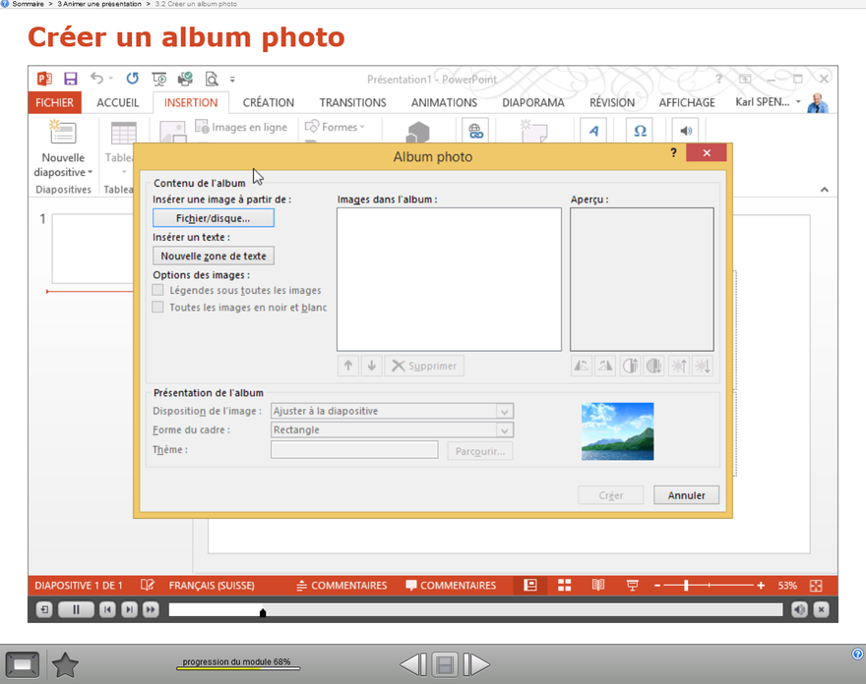Expand the Forme du cadre dropdown
Image resolution: width=866 pixels, height=684 pixels.
tap(504, 430)
